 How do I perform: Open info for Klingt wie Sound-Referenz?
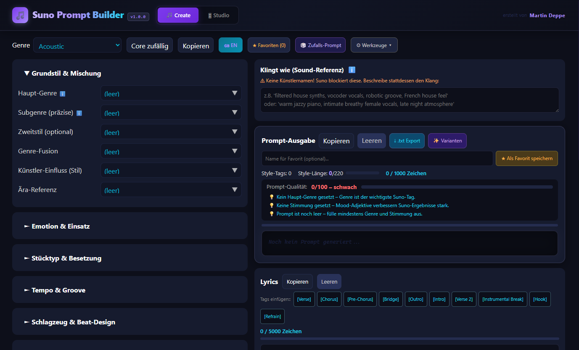click(352, 70)
